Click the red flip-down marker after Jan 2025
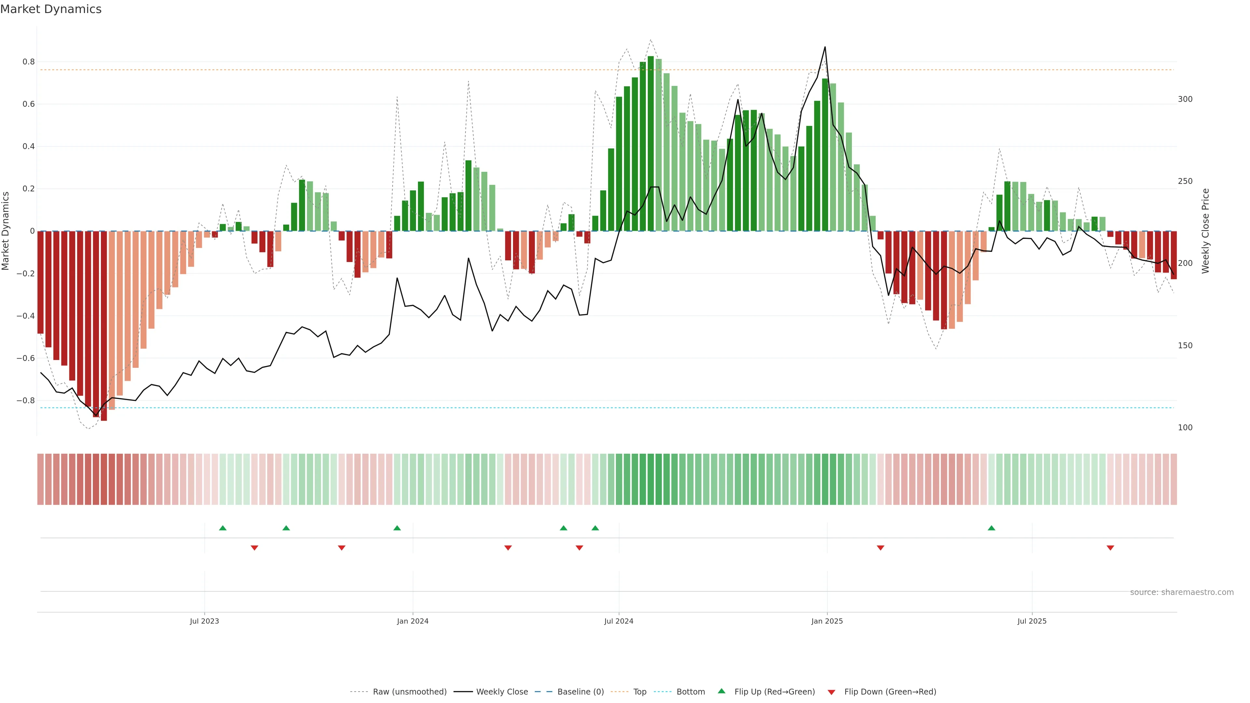Screen dimensions: 1250x703 (880, 548)
